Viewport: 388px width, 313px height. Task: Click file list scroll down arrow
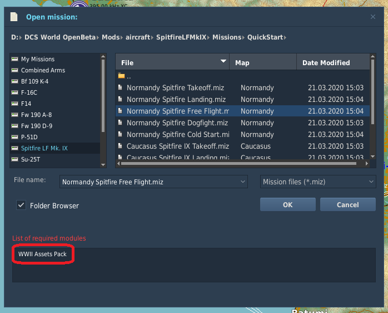[x=372, y=156]
